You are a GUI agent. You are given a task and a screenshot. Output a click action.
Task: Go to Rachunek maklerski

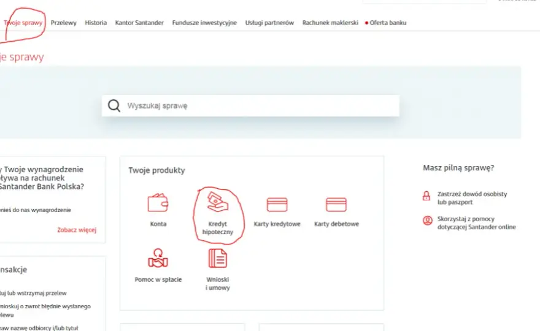tap(330, 23)
